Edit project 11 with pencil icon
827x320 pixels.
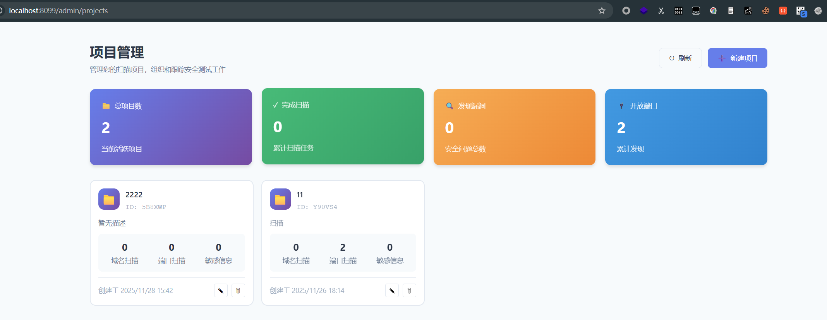392,291
